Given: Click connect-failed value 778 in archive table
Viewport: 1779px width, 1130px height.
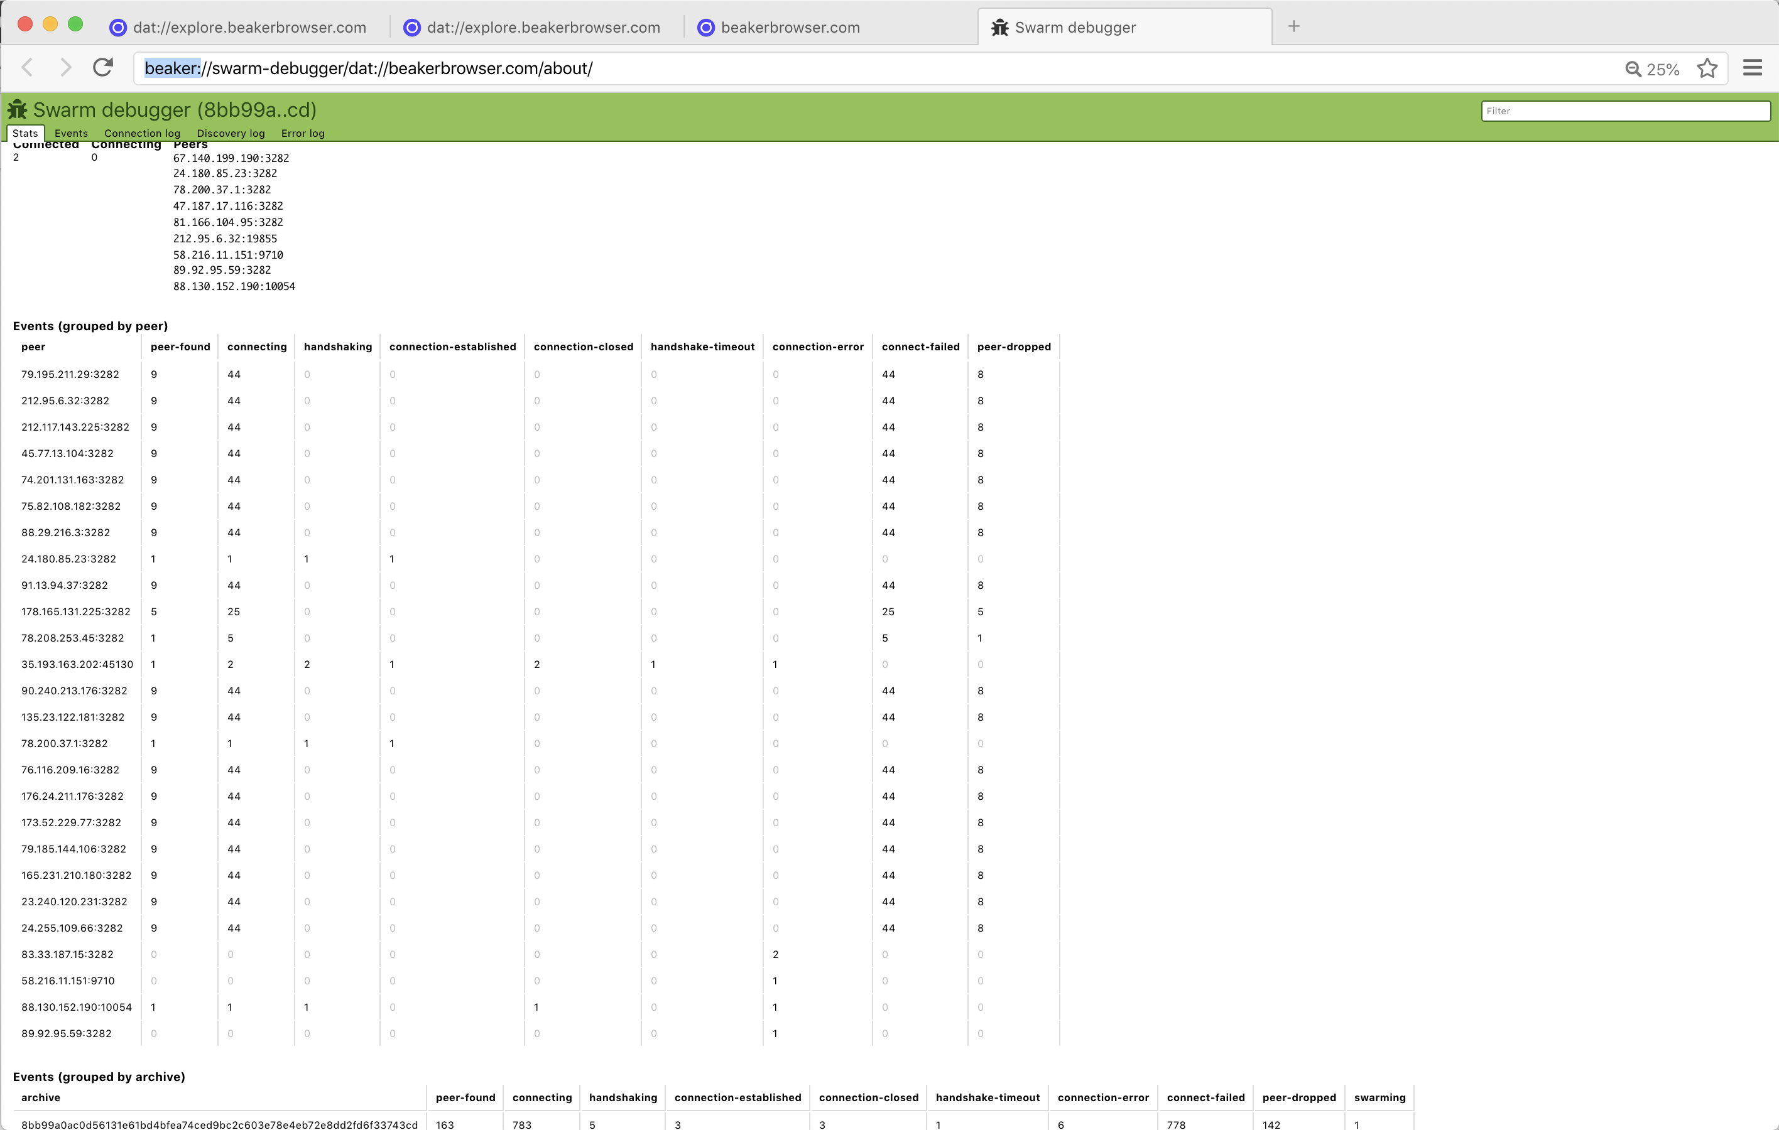Looking at the screenshot, I should (1176, 1125).
